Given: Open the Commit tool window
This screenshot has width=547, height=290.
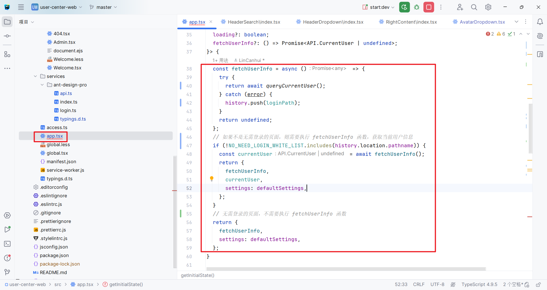Looking at the screenshot, I should point(7,36).
